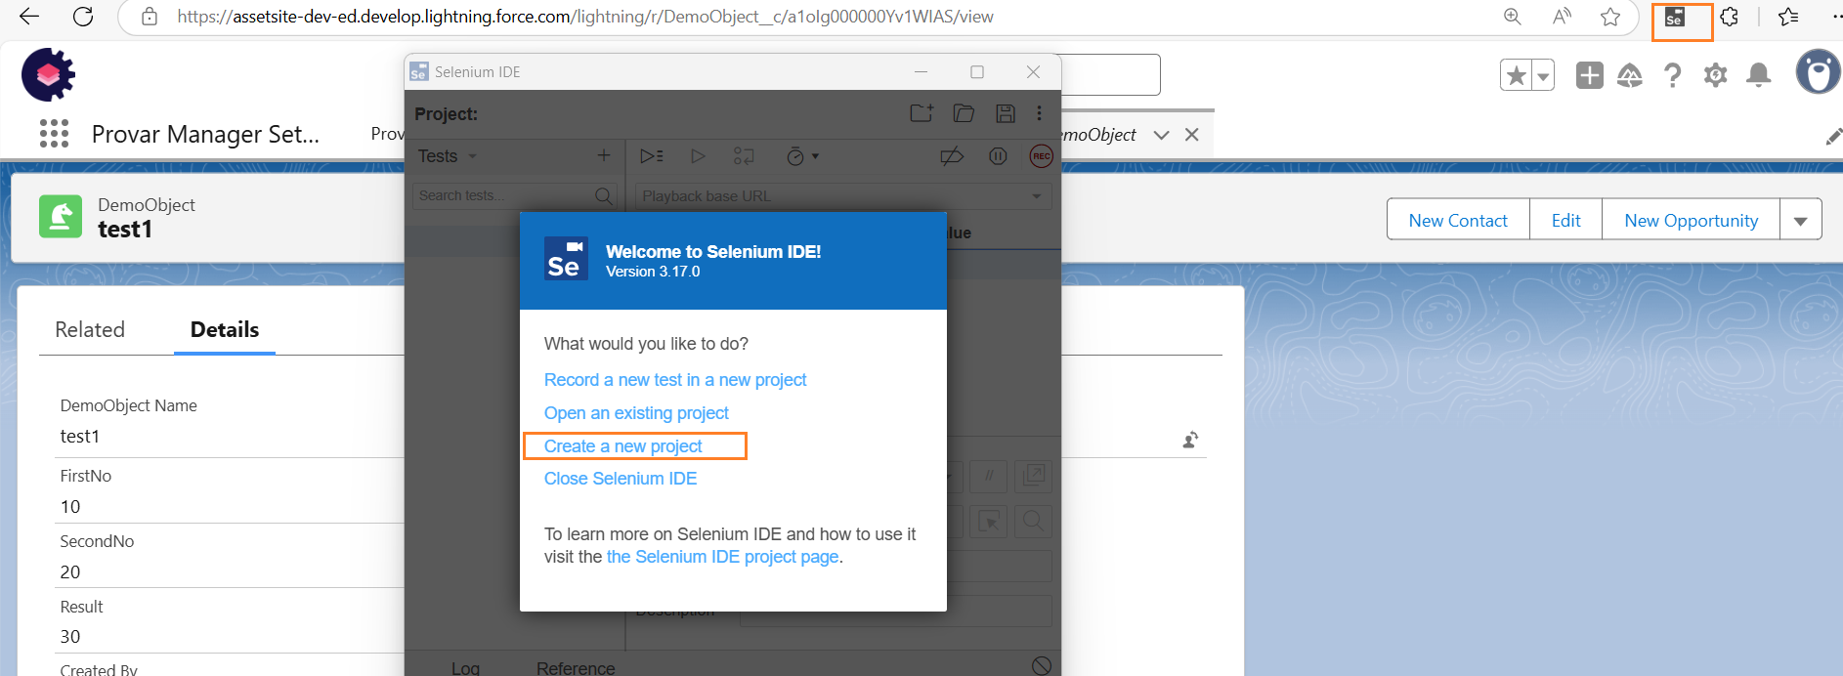Click change owner icon in Details
This screenshot has width=1843, height=676.
tap(1190, 440)
